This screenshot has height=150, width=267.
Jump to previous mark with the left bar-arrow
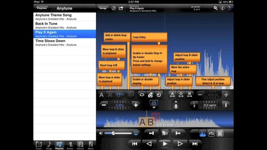pyautogui.click(x=151, y=133)
